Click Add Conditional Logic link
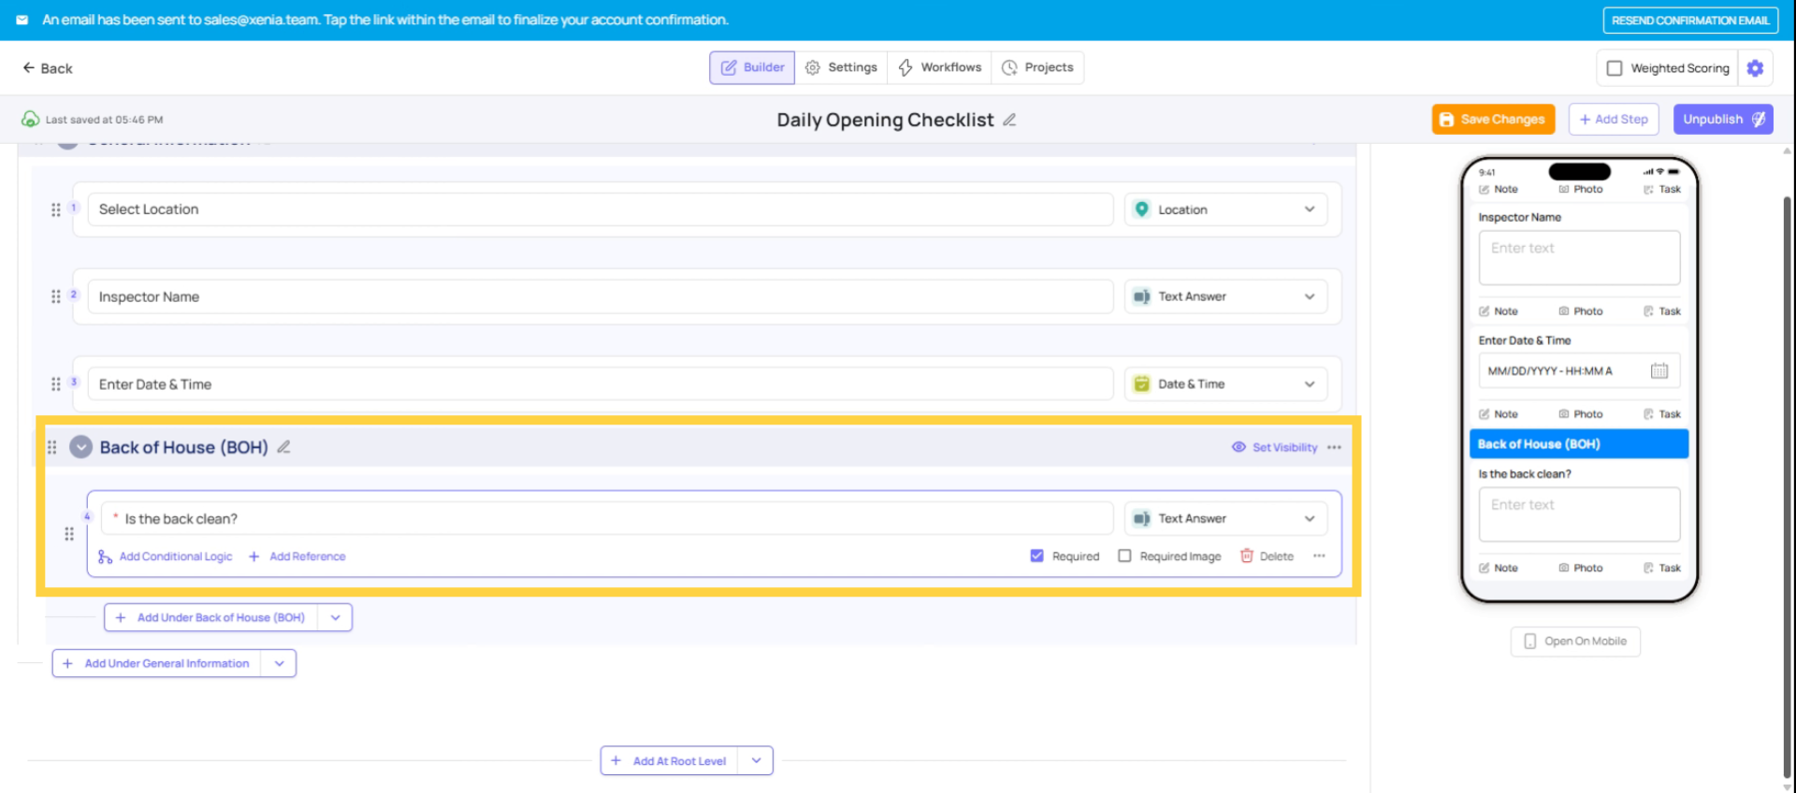Viewport: 1796px width, 793px height. (175, 556)
